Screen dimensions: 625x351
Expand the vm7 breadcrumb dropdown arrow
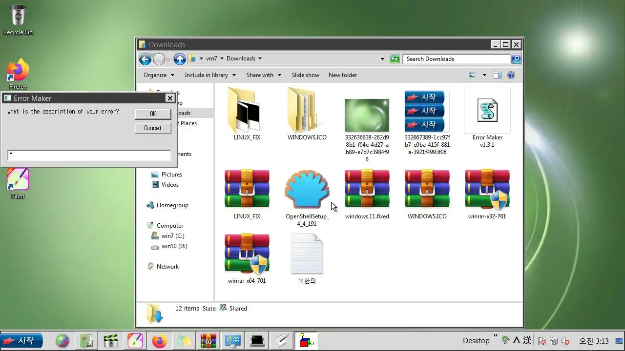(x=222, y=59)
